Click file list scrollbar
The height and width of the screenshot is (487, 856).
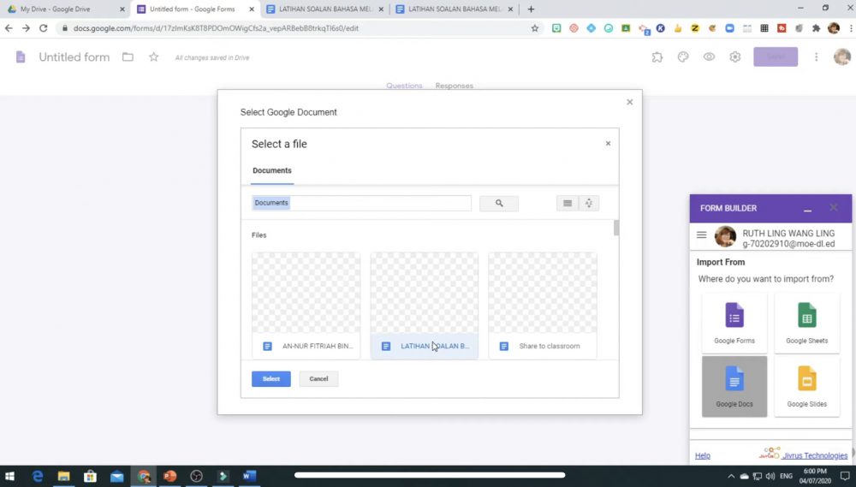coord(616,229)
